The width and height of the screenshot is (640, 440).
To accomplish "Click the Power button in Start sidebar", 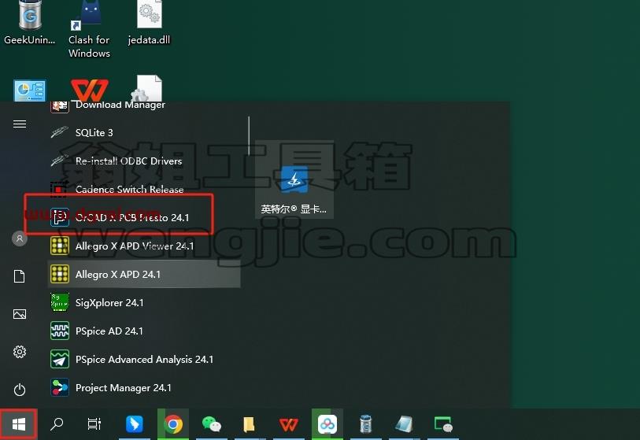I will pos(20,390).
